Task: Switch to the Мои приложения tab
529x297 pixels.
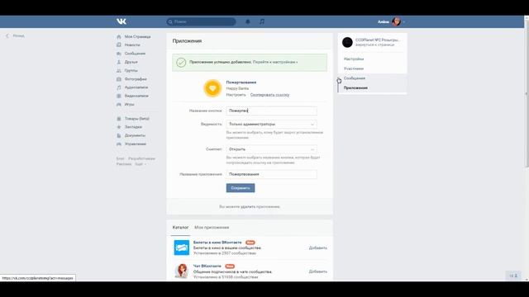Action: pyautogui.click(x=212, y=228)
